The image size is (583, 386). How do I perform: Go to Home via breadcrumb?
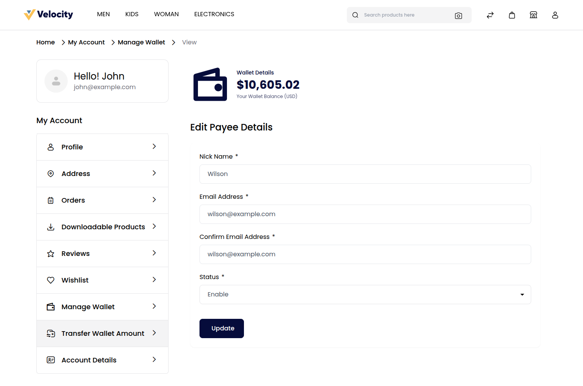[45, 42]
